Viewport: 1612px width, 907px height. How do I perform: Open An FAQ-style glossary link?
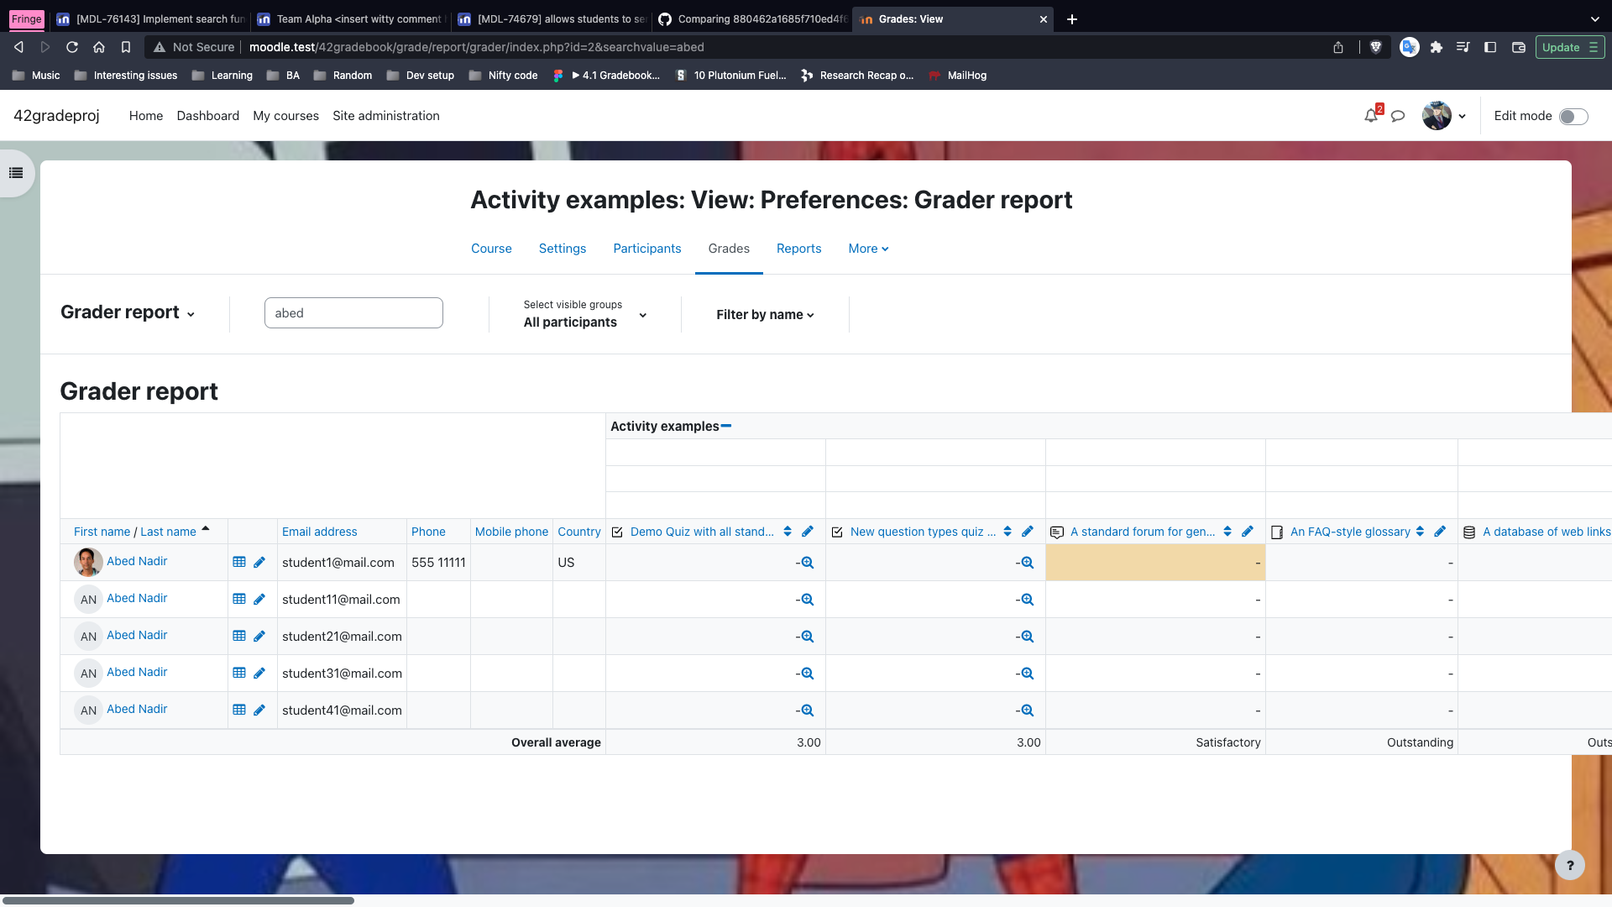click(1350, 532)
